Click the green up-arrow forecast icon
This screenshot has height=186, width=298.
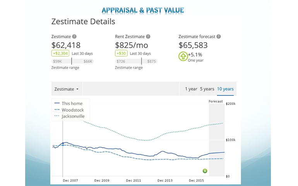point(183,56)
